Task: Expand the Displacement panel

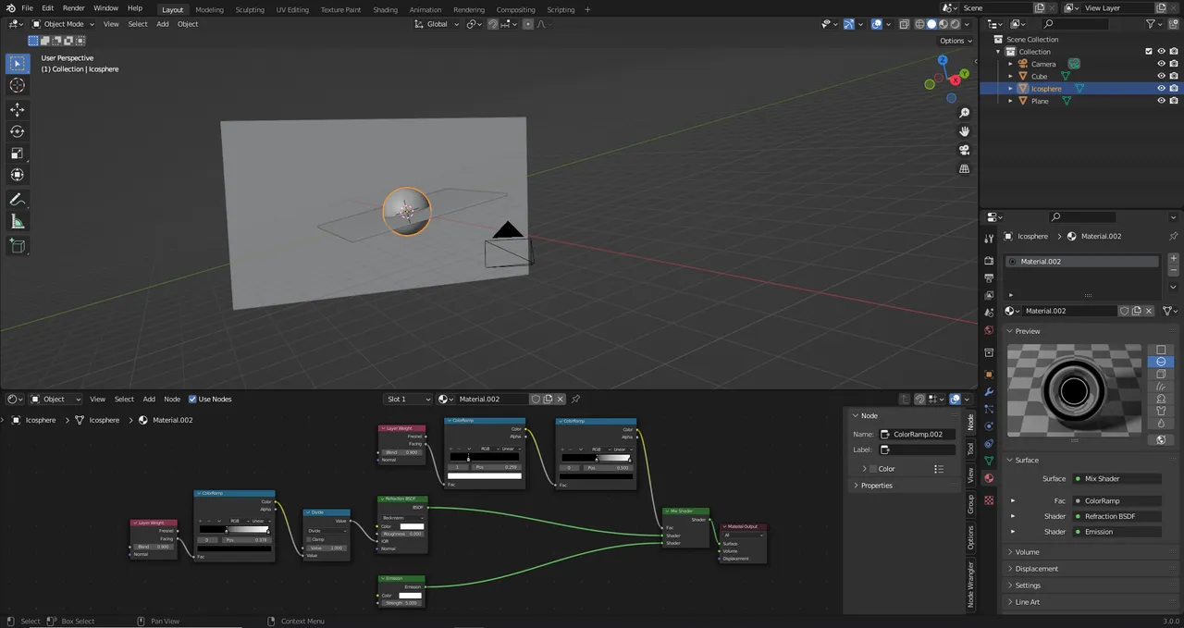Action: (x=1036, y=569)
